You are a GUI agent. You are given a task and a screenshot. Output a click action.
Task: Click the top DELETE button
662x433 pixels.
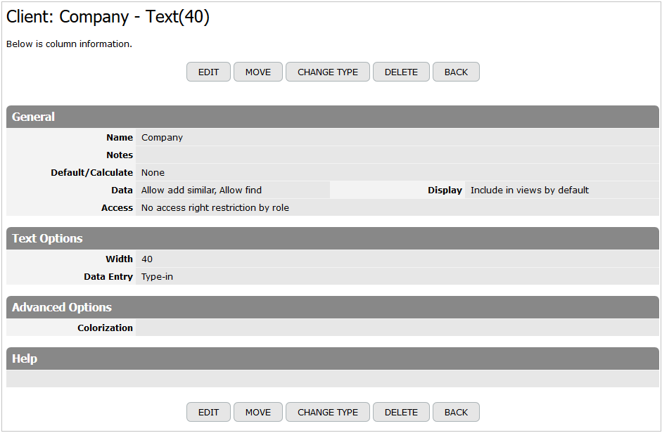(401, 72)
